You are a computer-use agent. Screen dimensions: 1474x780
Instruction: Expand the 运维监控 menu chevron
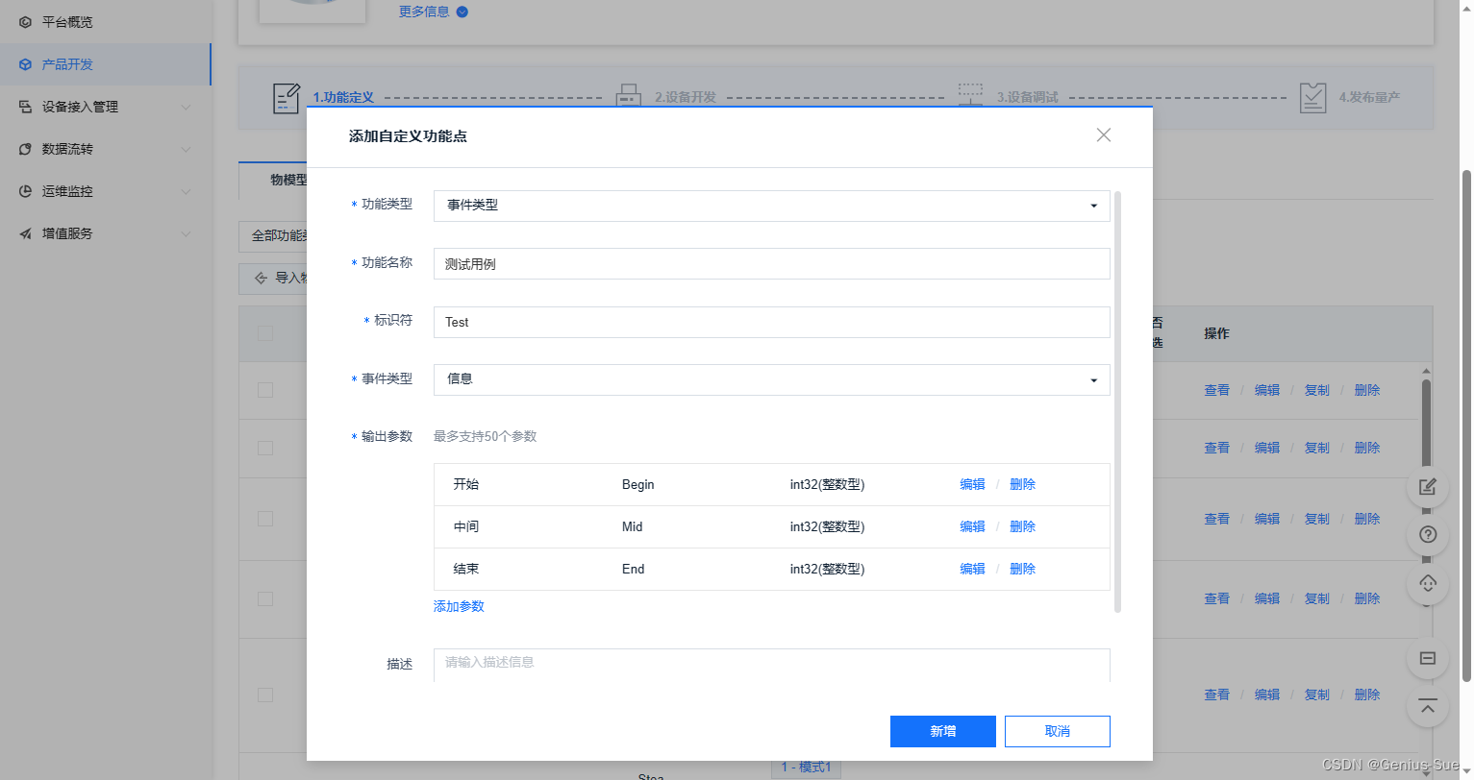click(x=186, y=191)
